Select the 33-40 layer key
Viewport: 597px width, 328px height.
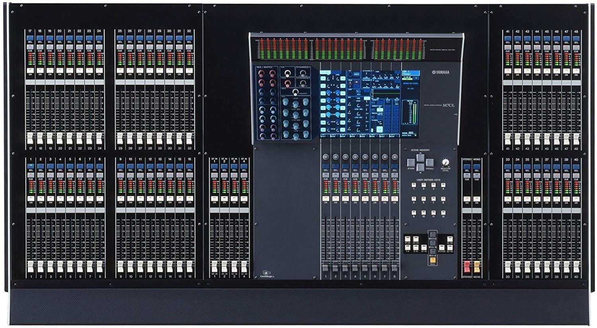(450, 248)
